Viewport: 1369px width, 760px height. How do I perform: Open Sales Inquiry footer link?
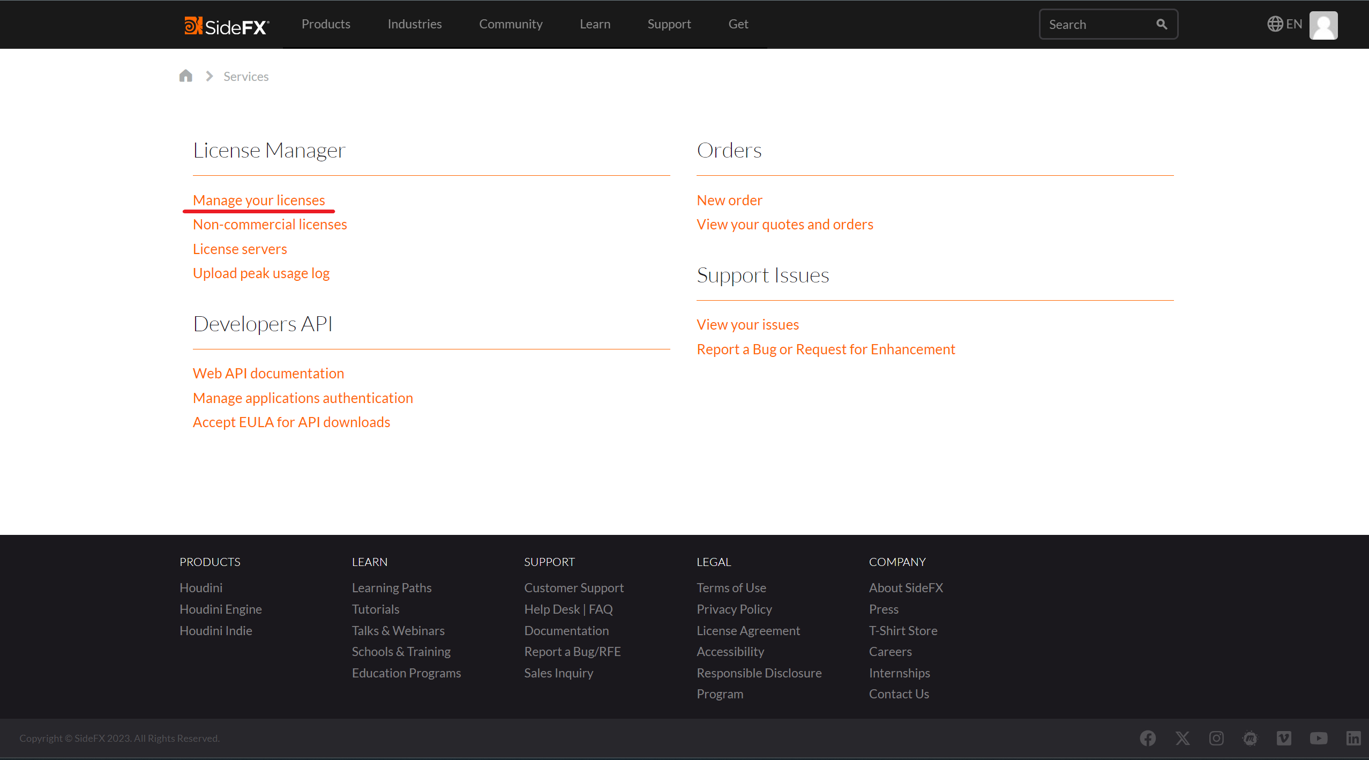(x=558, y=673)
